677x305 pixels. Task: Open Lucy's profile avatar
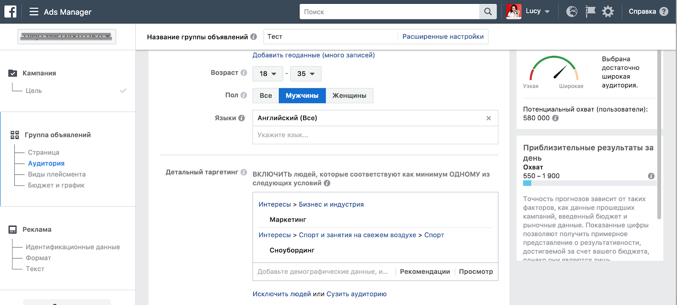514,11
